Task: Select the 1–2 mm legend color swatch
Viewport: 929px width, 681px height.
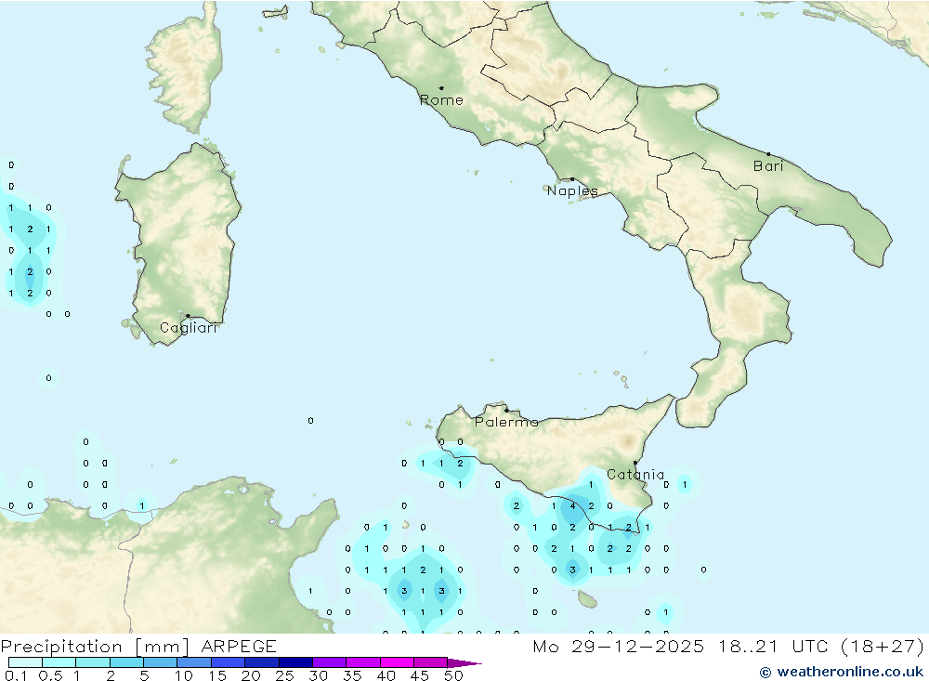Action: tap(93, 662)
